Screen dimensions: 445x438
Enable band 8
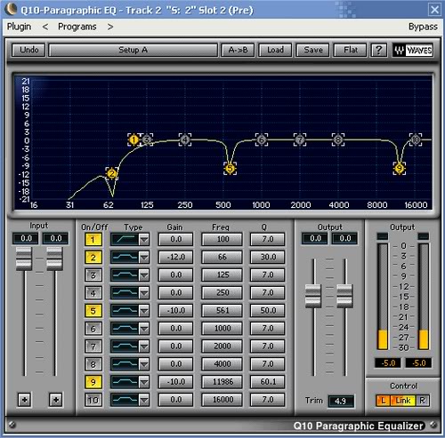tap(93, 364)
